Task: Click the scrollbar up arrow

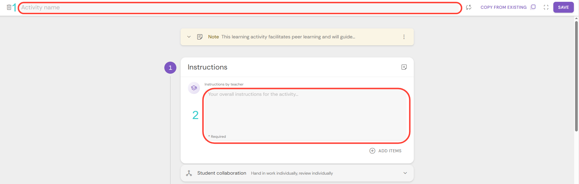Action: pyautogui.click(x=576, y=18)
